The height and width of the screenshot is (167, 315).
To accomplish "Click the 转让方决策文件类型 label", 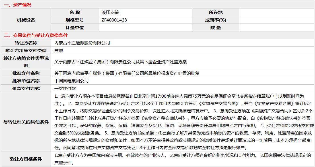I will (x=26, y=51).
